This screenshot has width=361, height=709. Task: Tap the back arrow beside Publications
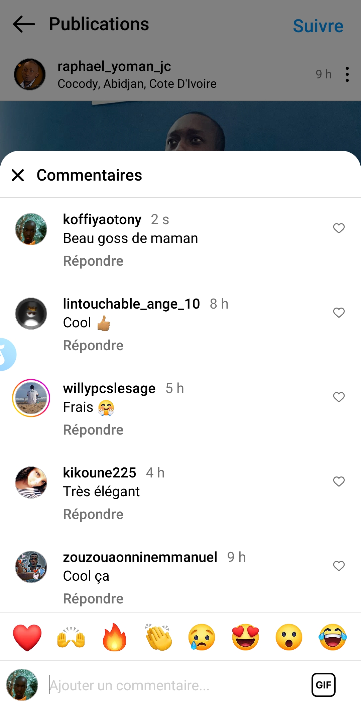coord(24,24)
